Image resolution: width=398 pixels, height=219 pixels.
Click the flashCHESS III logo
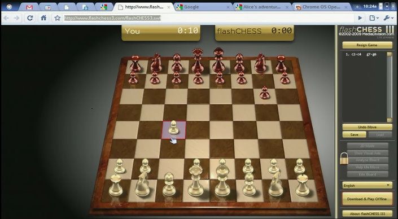coord(367,31)
